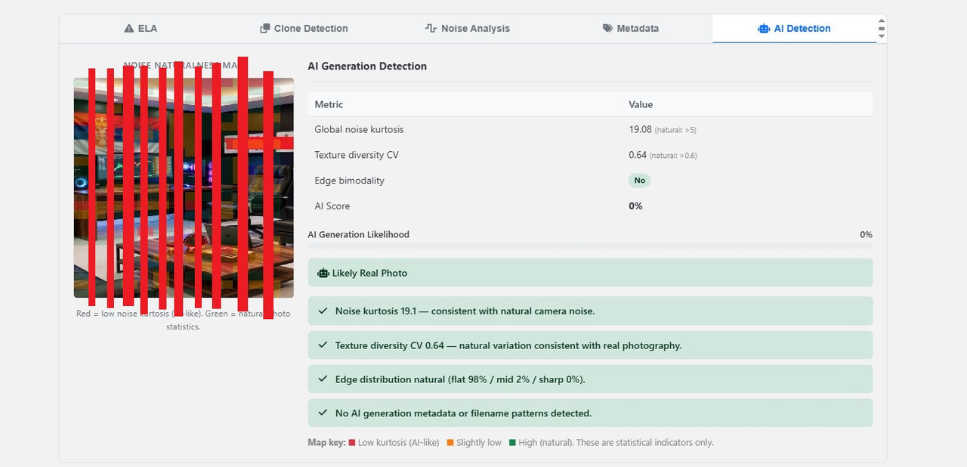This screenshot has height=467, width=967.
Task: Click the Clone Detection copy icon
Action: (264, 29)
